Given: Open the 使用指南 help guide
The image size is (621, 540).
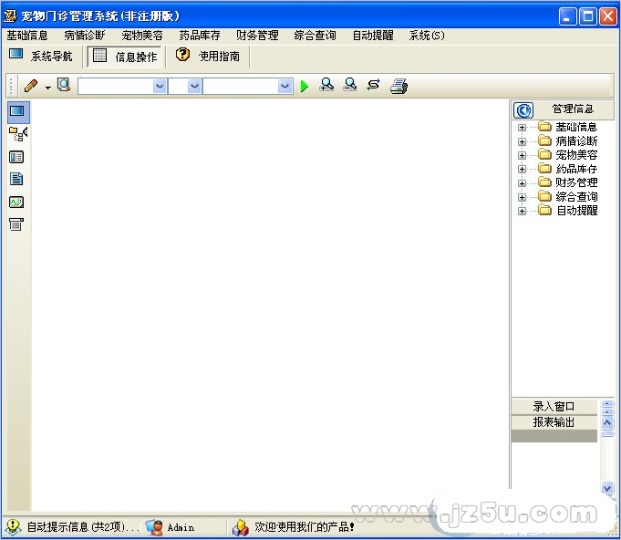Looking at the screenshot, I should click(x=208, y=56).
